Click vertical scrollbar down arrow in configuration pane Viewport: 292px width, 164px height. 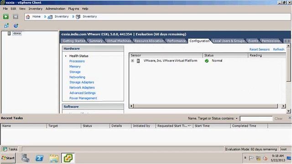(288, 111)
